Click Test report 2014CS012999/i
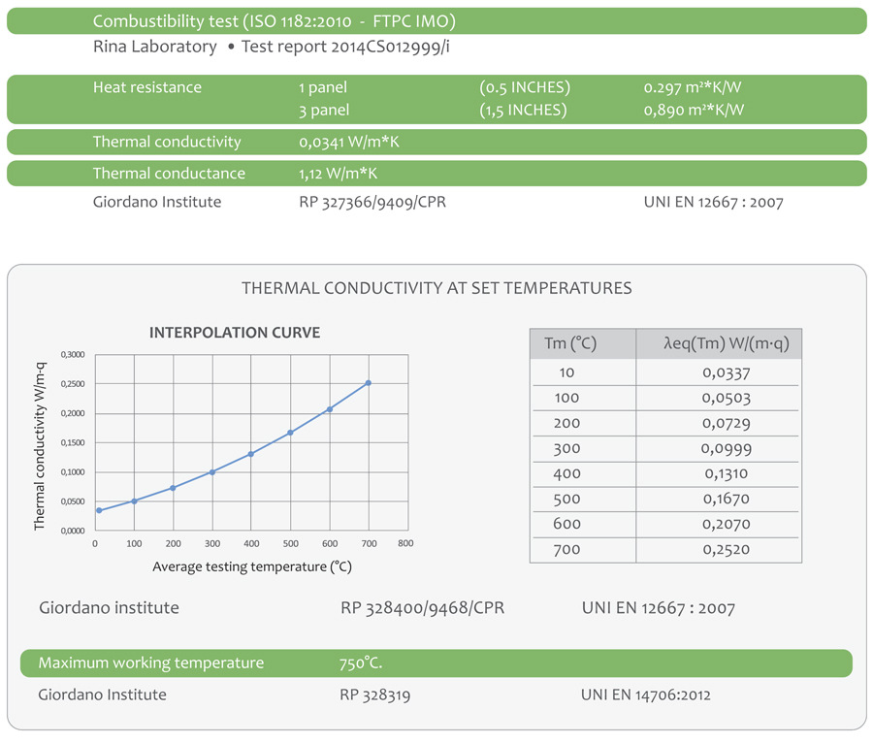Viewport: 873px width, 743px height. pyautogui.click(x=345, y=47)
